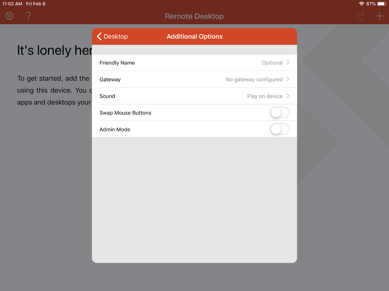The image size is (389, 291).
Task: Expand the Friendly Name row chevron
Action: coord(288,63)
